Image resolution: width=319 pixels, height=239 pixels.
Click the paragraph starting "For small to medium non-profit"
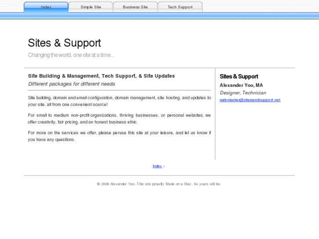[x=119, y=118]
